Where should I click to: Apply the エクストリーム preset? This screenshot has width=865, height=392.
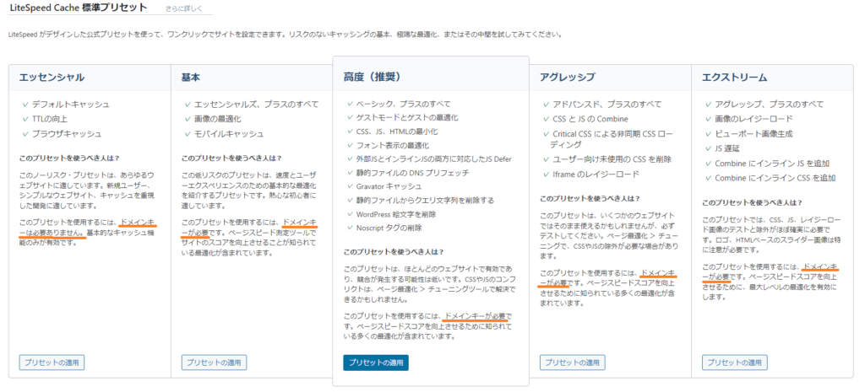734,362
